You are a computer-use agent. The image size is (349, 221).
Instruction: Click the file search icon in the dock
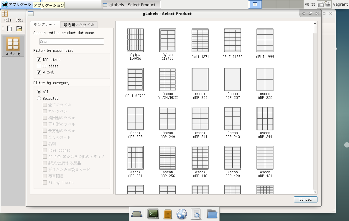coord(196,214)
